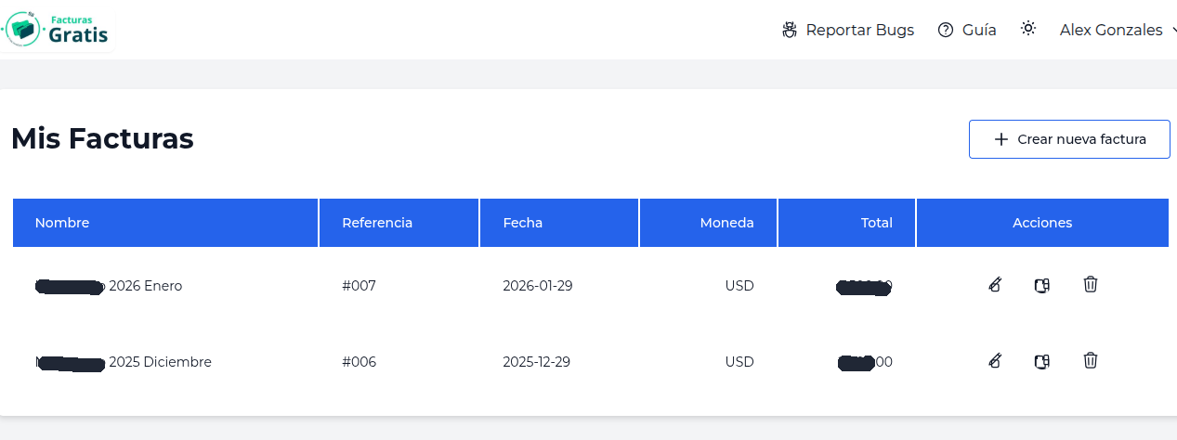Open Reportar Bugs from top bar
This screenshot has width=1177, height=440.
pyautogui.click(x=859, y=31)
